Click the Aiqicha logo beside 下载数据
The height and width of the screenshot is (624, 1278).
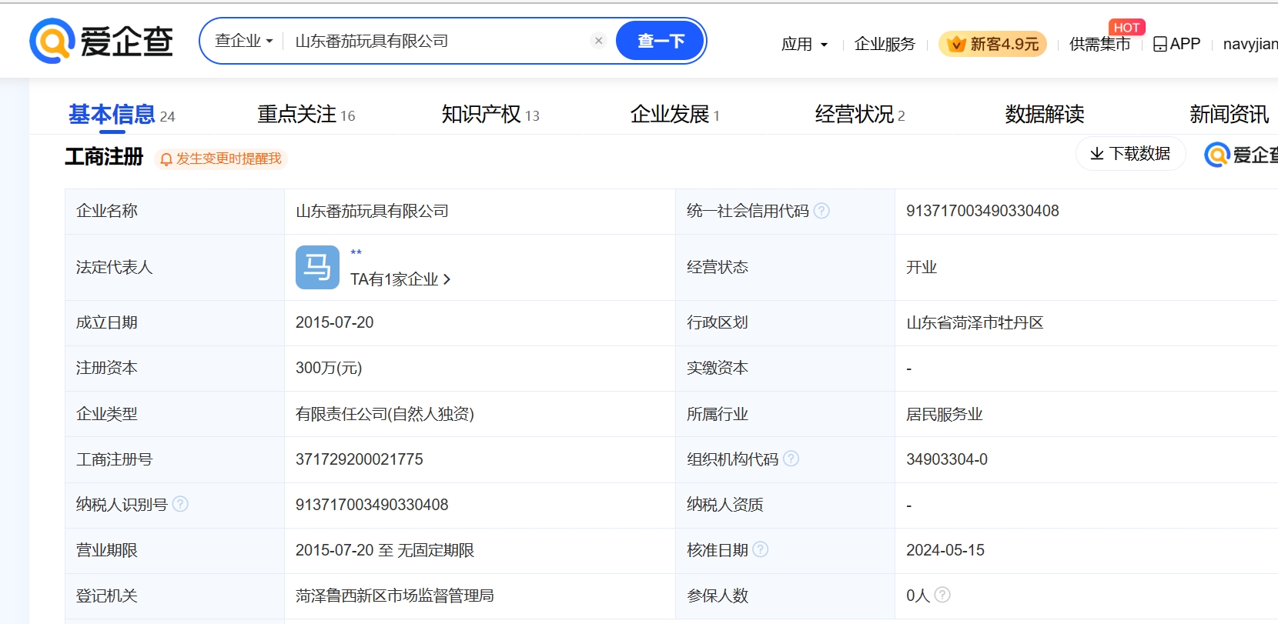tap(1241, 155)
